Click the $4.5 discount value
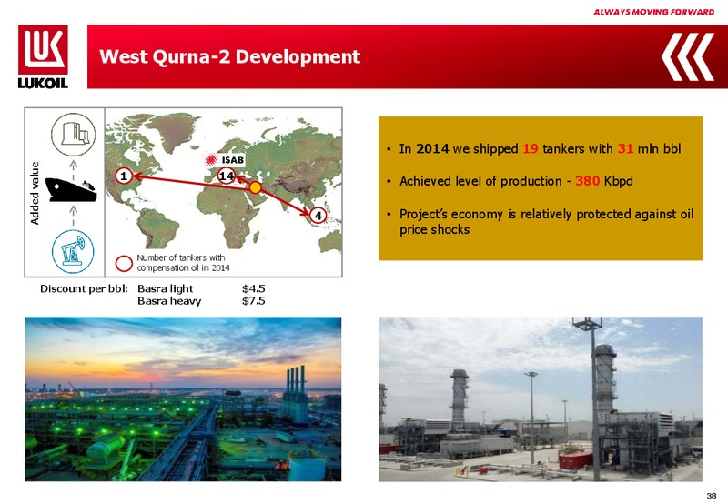The image size is (728, 504). (x=254, y=288)
